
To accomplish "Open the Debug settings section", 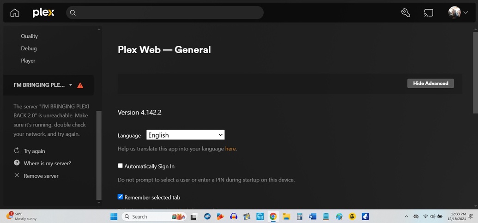I will [x=29, y=48].
